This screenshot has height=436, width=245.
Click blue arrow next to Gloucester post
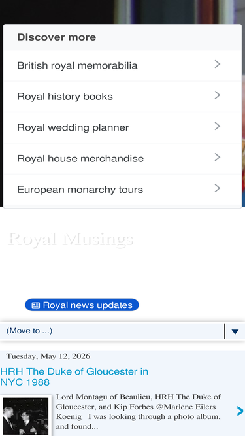pyautogui.click(x=240, y=411)
